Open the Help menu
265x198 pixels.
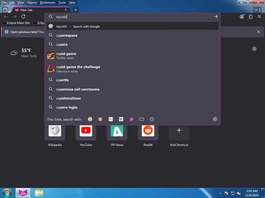point(72,3)
